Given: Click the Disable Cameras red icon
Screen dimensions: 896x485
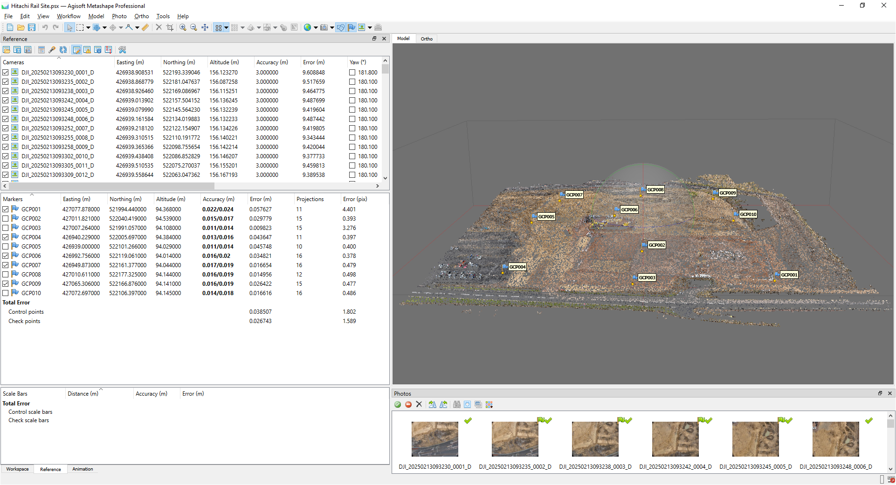Looking at the screenshot, I should point(408,404).
